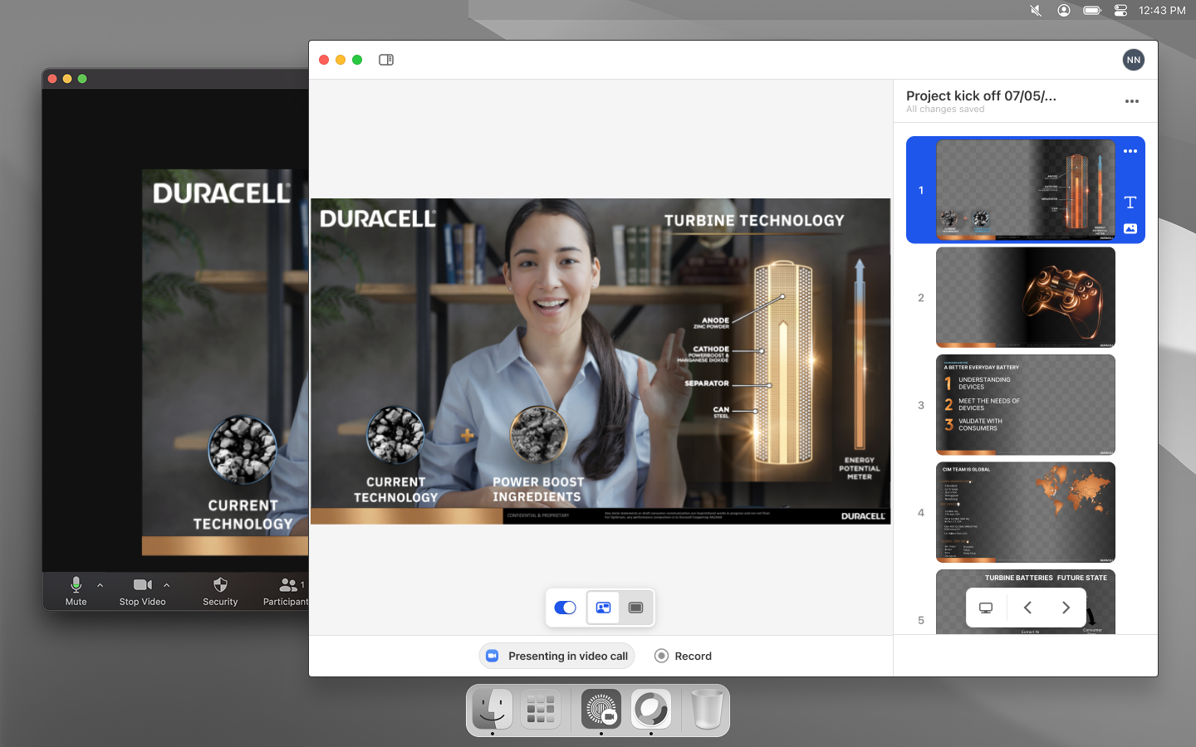The height and width of the screenshot is (747, 1196).
Task: Open Participants panel in Zoom window
Action: tap(286, 591)
